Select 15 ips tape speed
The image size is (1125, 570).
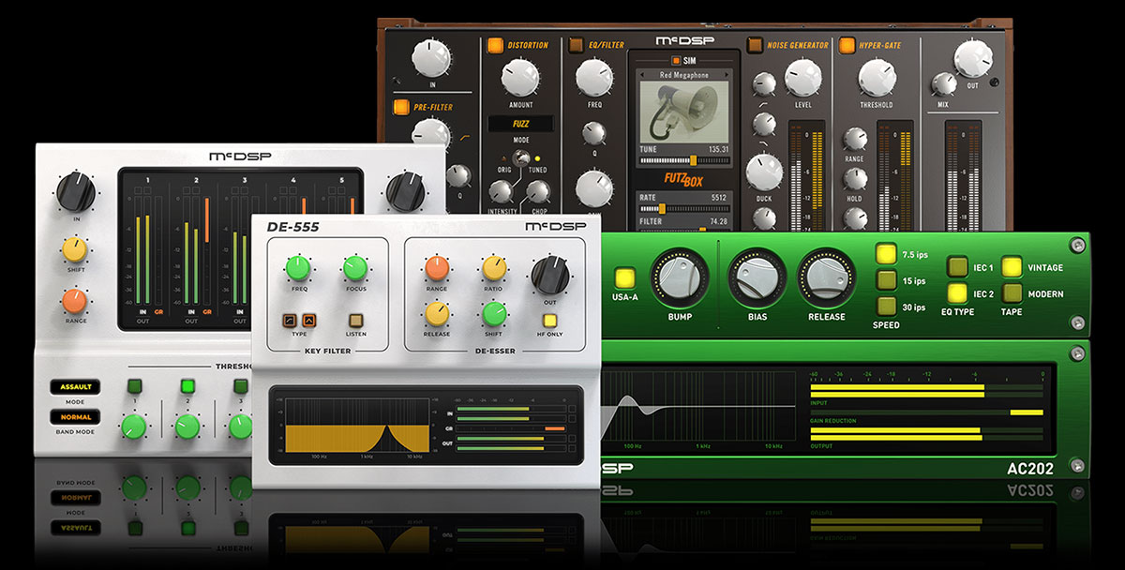pos(886,279)
